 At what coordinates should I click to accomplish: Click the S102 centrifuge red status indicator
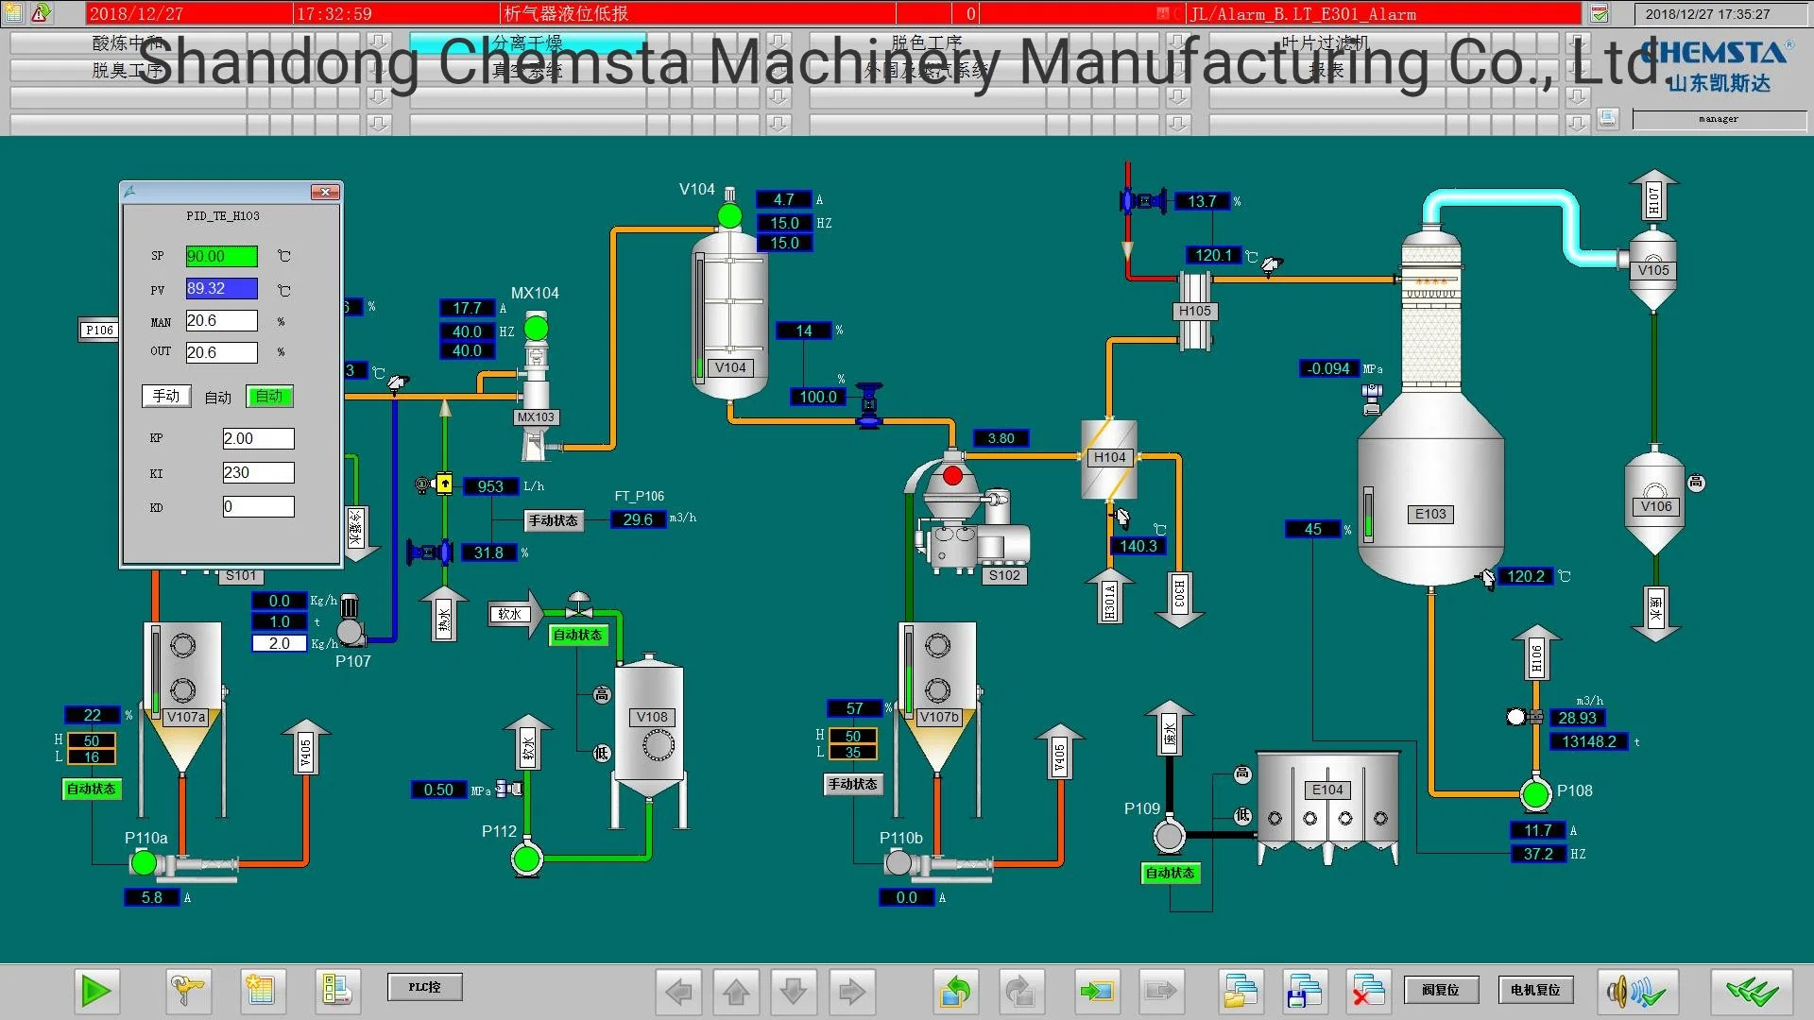952,475
